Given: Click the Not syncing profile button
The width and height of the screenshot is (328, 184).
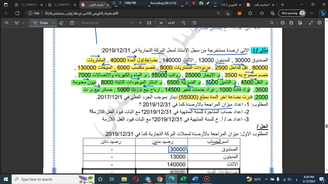Looking at the screenshot, I should click(x=292, y=13).
